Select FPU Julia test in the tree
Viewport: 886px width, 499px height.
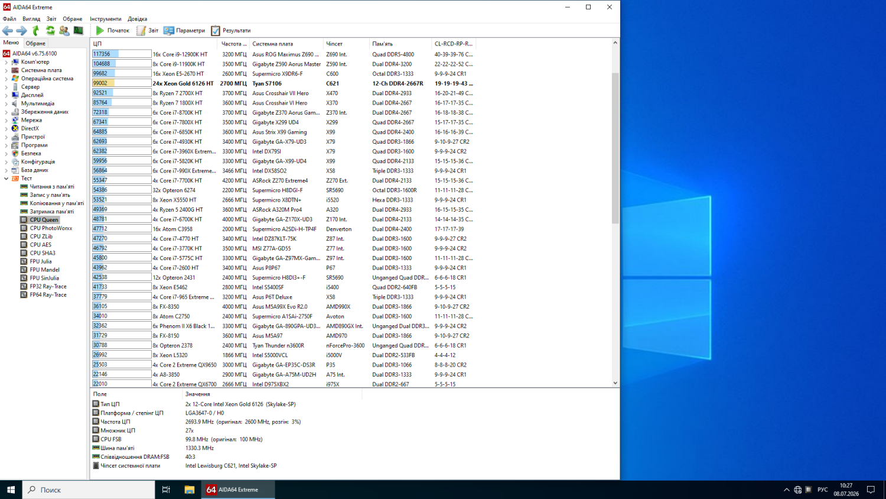[41, 261]
